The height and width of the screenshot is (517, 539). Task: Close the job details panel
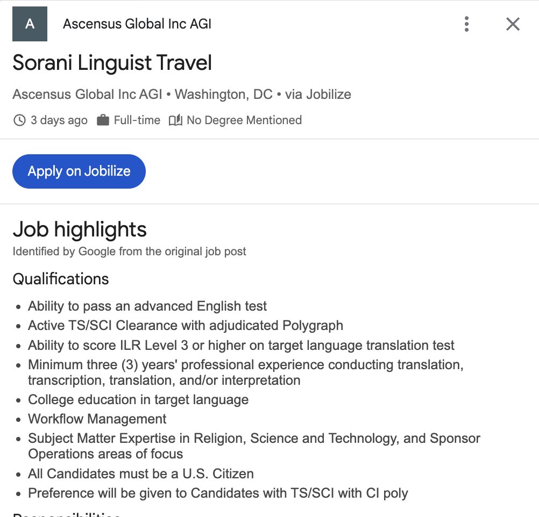(x=513, y=24)
